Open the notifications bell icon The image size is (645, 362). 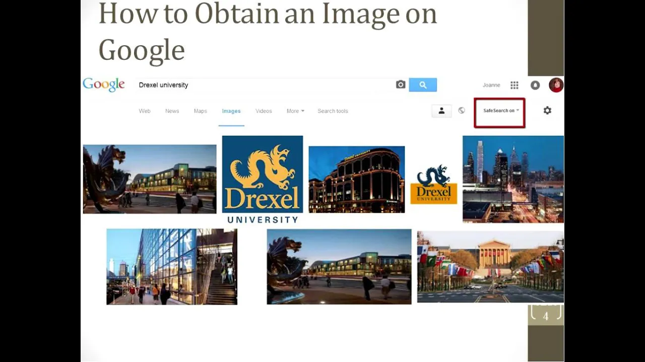[535, 85]
